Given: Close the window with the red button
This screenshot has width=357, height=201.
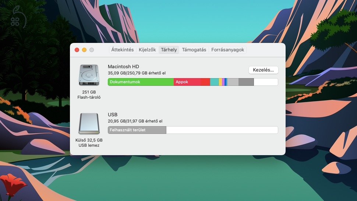Looking at the screenshot, I should [77, 50].
